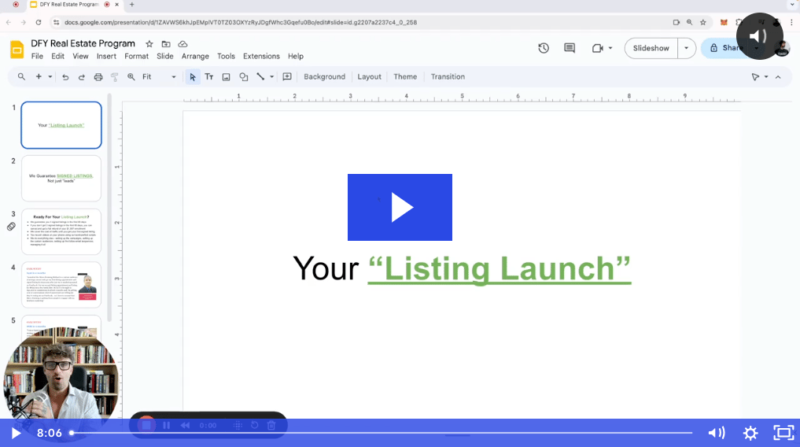800x447 pixels.
Task: Open the comments panel icon
Action: pos(570,48)
